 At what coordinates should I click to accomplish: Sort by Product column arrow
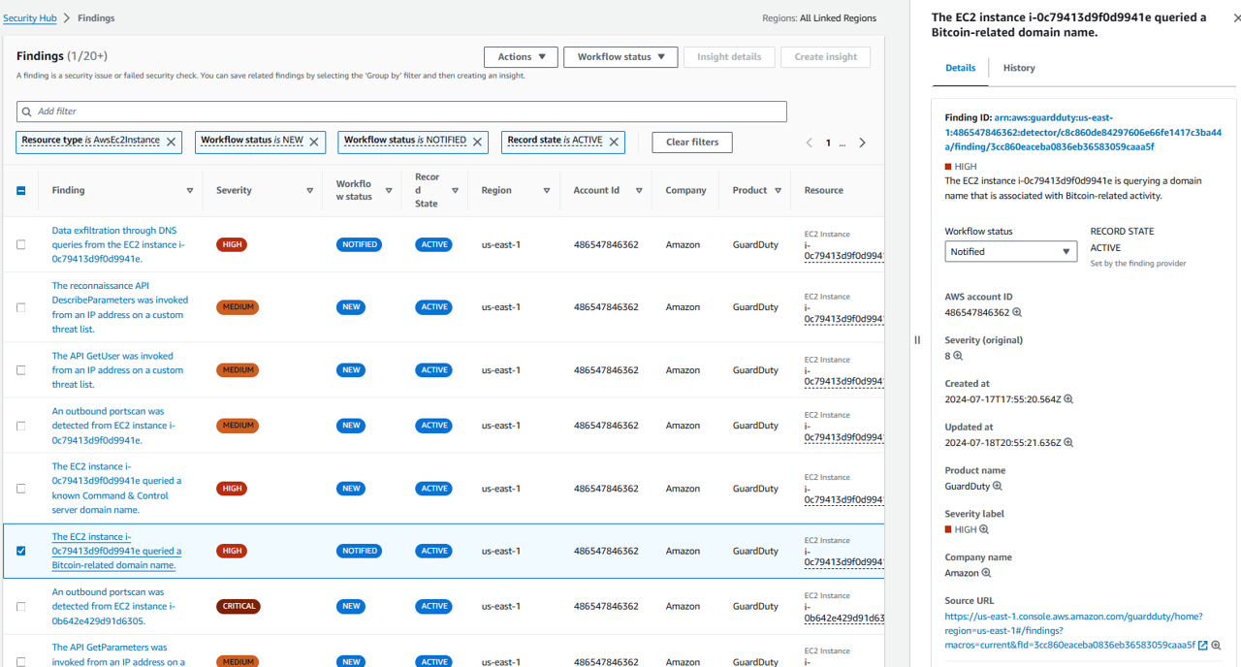(x=779, y=191)
